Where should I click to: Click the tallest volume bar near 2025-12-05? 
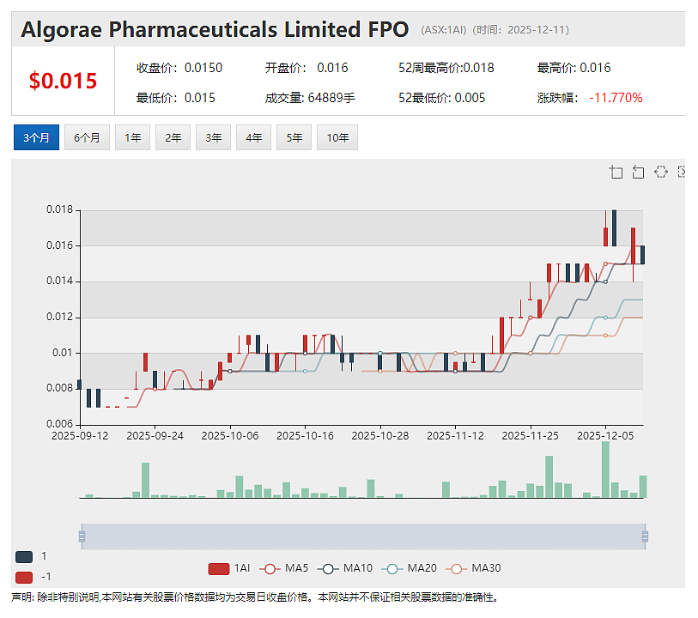click(605, 470)
